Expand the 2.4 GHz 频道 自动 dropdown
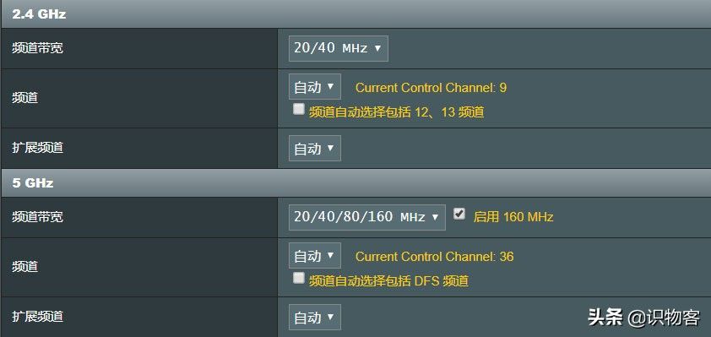Screen dimensions: 711x337 click(315, 87)
